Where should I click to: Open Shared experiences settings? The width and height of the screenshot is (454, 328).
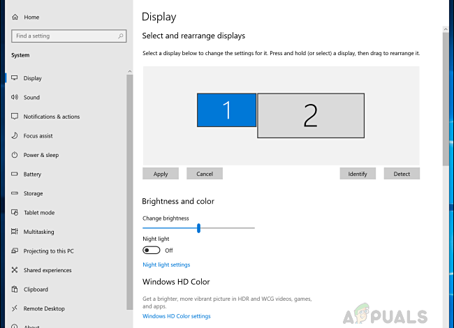[47, 270]
